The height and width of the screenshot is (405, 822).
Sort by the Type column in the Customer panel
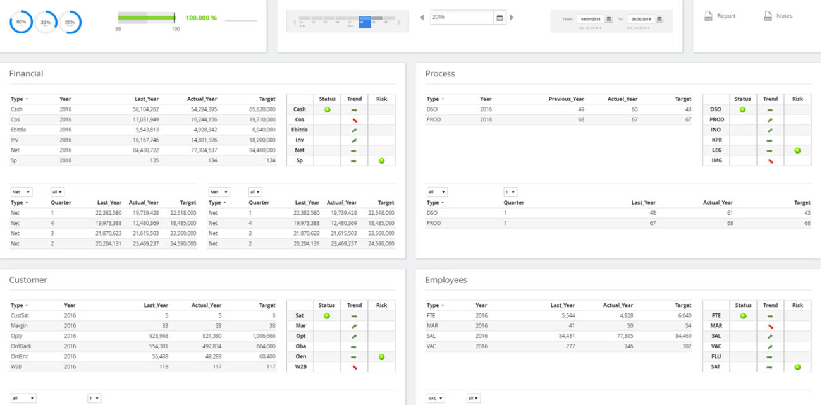click(x=17, y=305)
